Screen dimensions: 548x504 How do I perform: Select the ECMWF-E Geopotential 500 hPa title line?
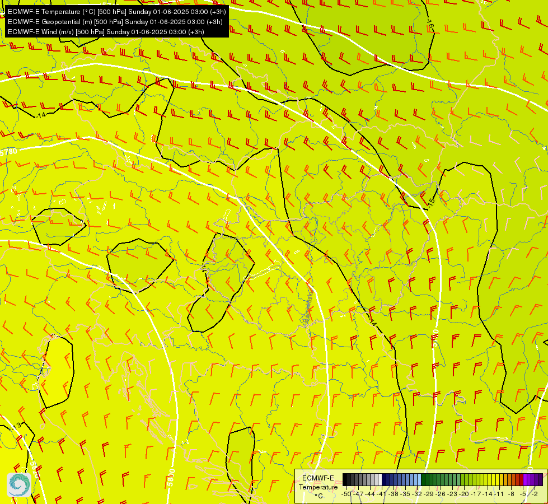pos(115,22)
